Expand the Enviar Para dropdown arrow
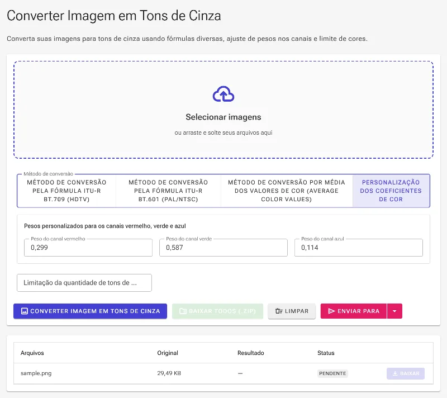 [x=394, y=311]
